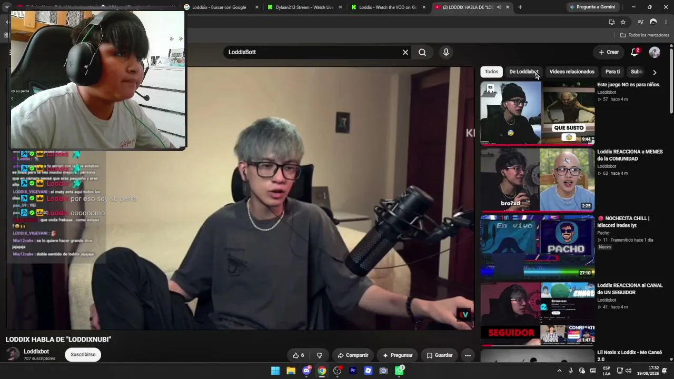Switch to the Loddoix - Buscar con Google tab

[x=221, y=7]
